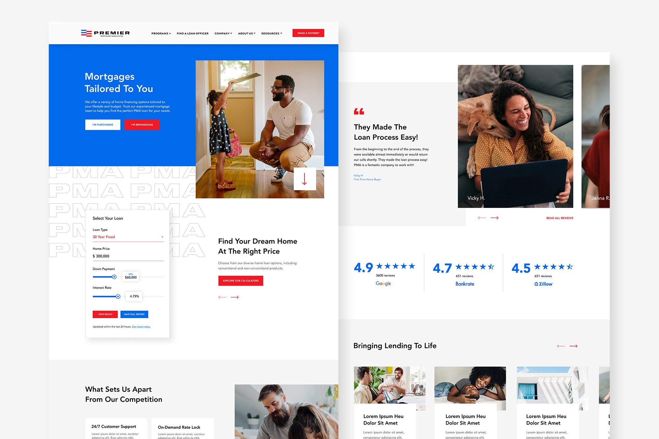
Task: Expand the Company navigation menu
Action: pos(223,34)
